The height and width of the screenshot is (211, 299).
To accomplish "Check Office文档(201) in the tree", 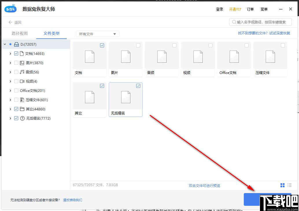I will [16, 90].
